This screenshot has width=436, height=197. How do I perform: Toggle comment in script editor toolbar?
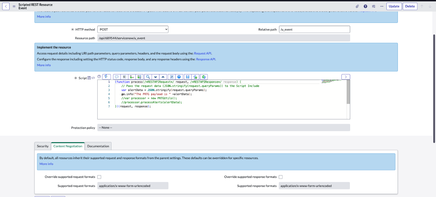click(117, 77)
